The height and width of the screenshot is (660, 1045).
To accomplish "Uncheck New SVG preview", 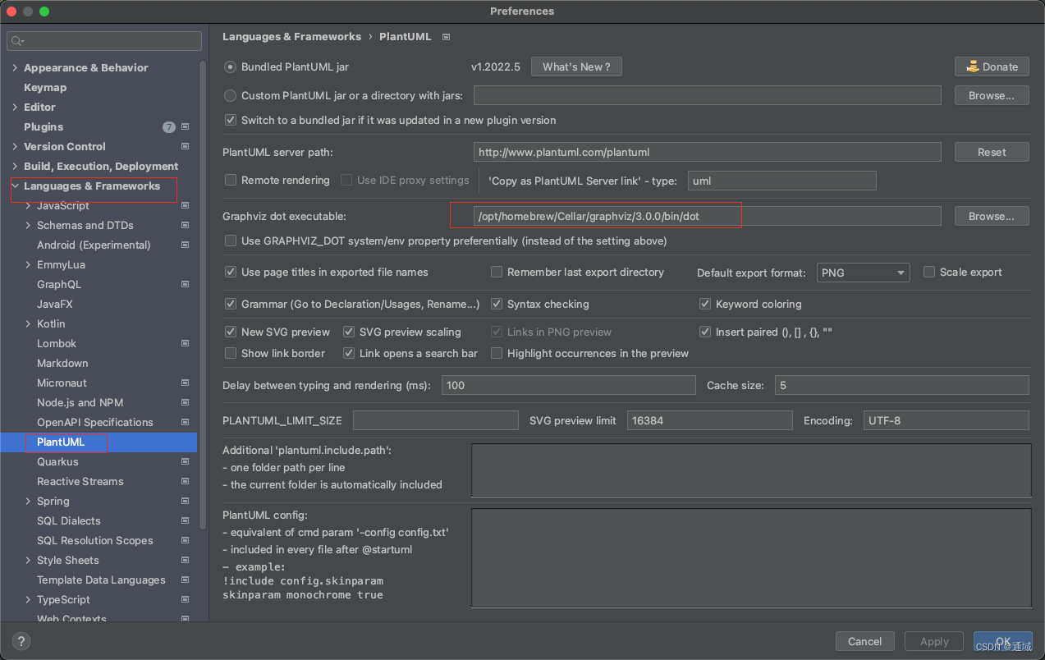I will [231, 332].
